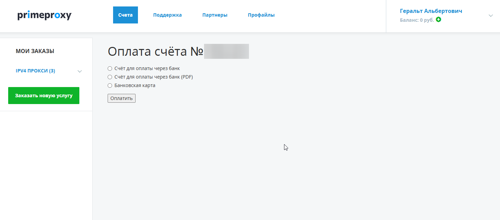Add funds with the green plus icon

click(x=438, y=20)
